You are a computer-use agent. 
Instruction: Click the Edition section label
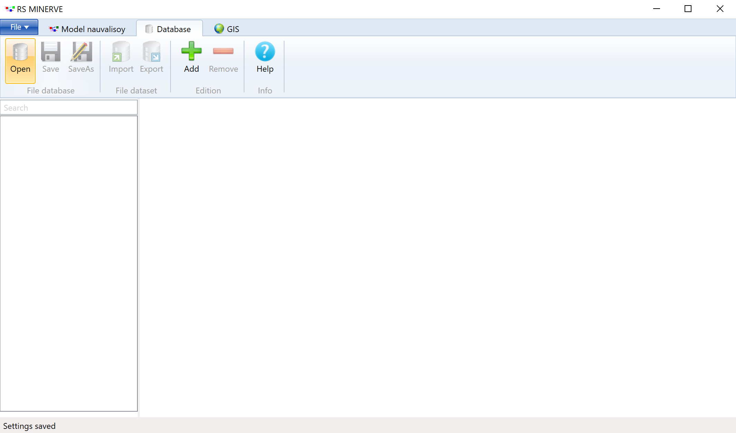click(x=208, y=90)
